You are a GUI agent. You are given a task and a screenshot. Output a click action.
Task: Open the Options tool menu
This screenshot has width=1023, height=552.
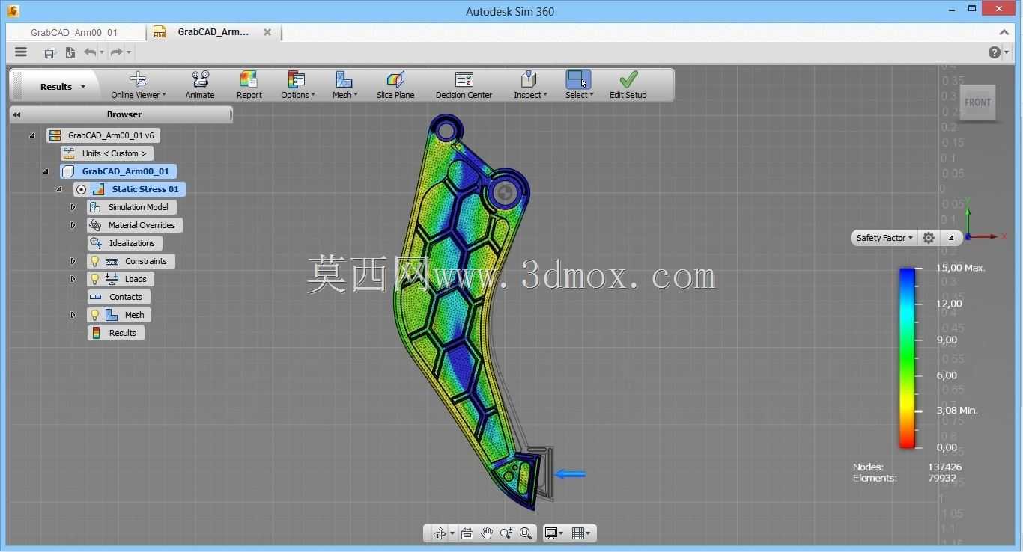(x=297, y=85)
